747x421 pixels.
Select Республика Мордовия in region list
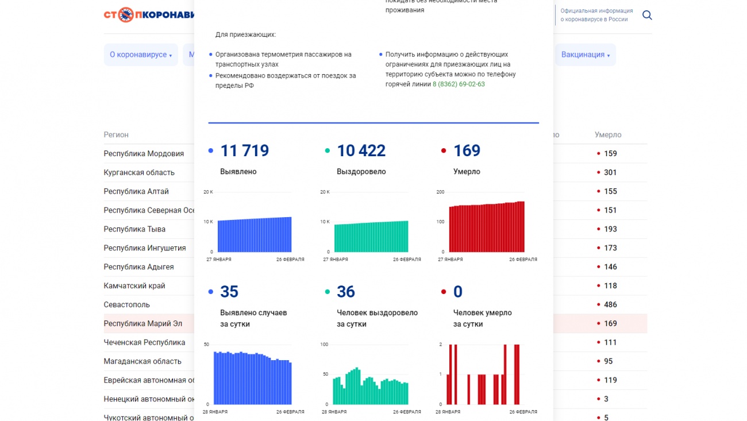coord(144,153)
